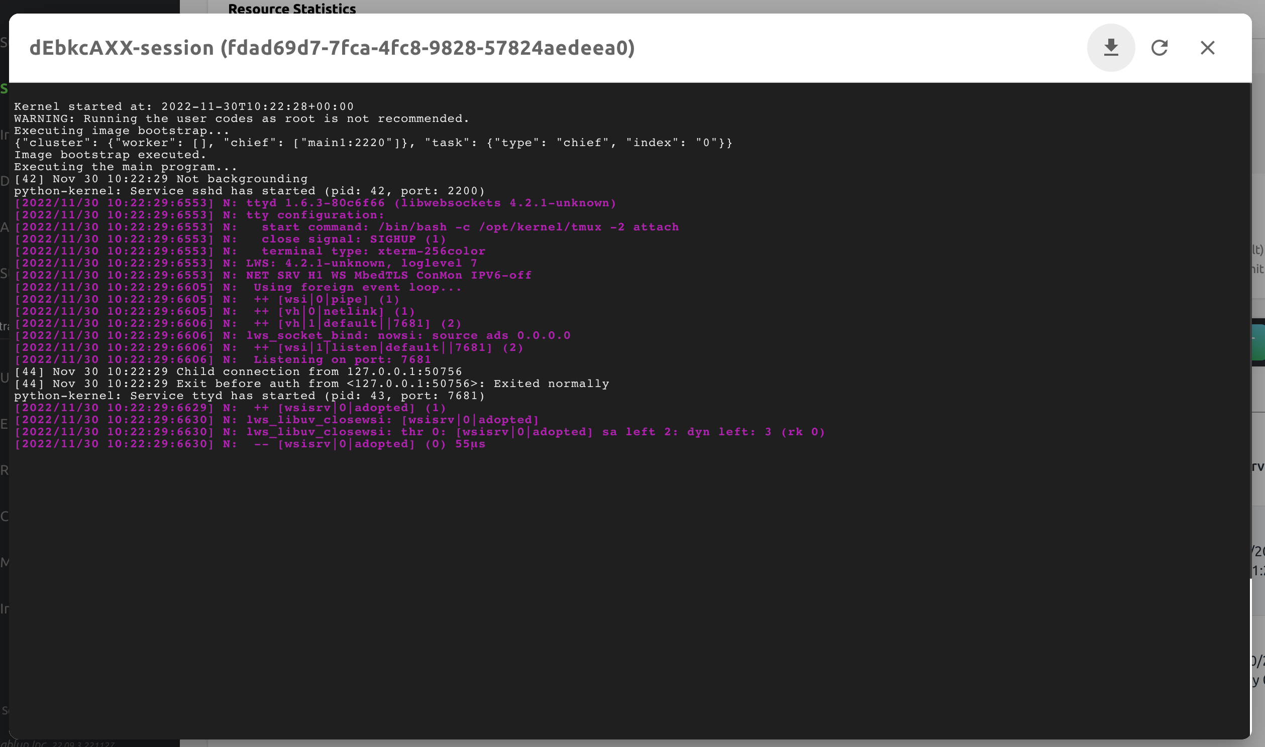1265x747 pixels.
Task: Click the 'Listening on port: 7681' line
Action: pyautogui.click(x=223, y=360)
